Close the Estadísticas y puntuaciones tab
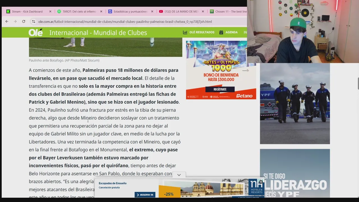Image resolution: width=359 pixels, height=202 pixels. point(152,12)
